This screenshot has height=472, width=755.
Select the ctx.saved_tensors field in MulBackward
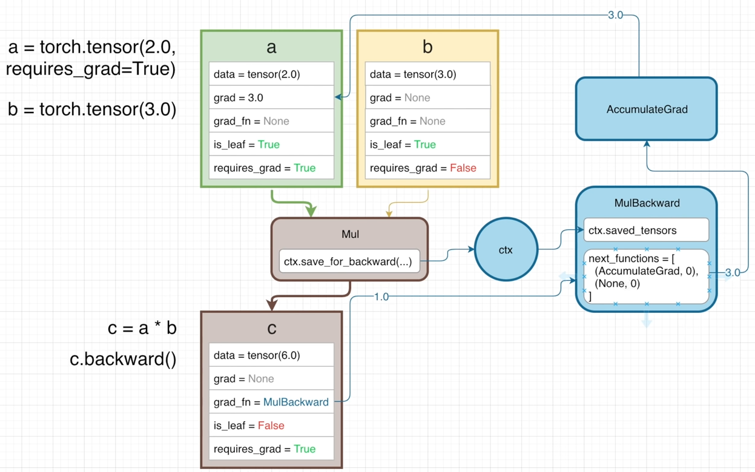pos(645,231)
